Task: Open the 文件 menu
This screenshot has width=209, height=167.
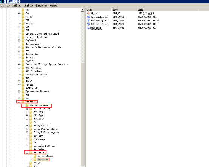Action: click(x=5, y=6)
